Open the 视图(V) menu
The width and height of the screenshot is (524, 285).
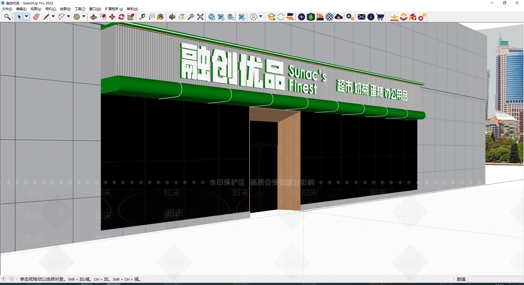click(x=36, y=9)
